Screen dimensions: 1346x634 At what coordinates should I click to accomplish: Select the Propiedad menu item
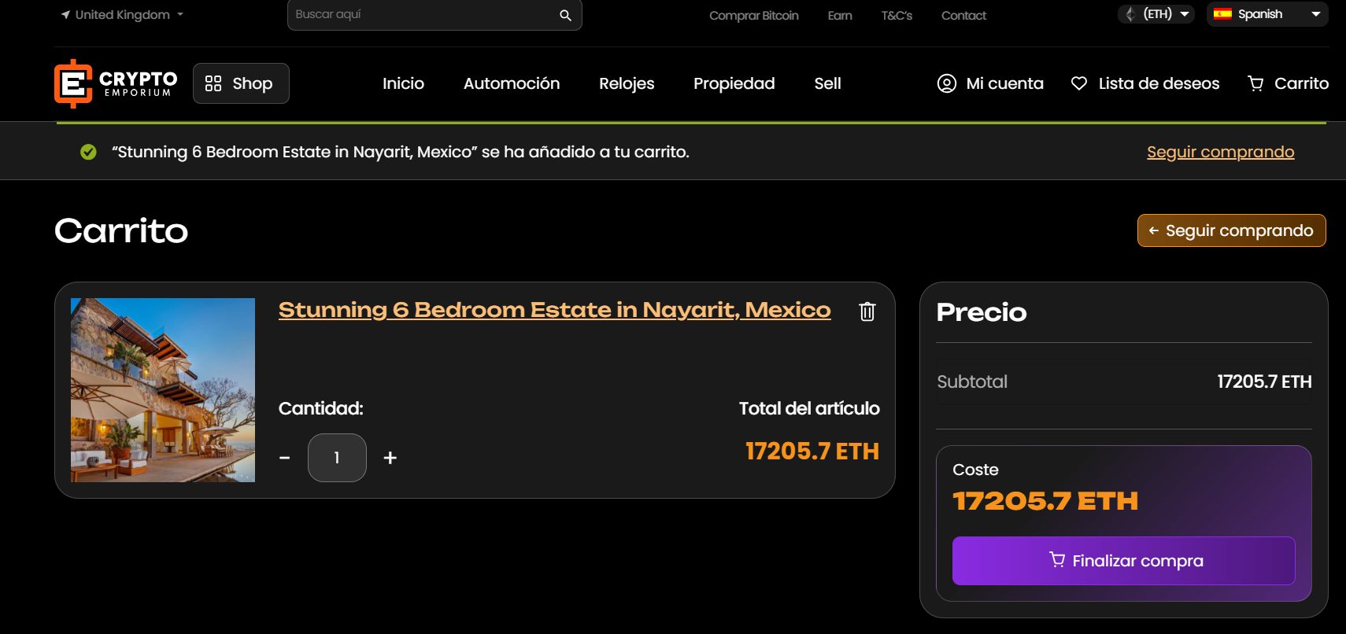pyautogui.click(x=733, y=83)
